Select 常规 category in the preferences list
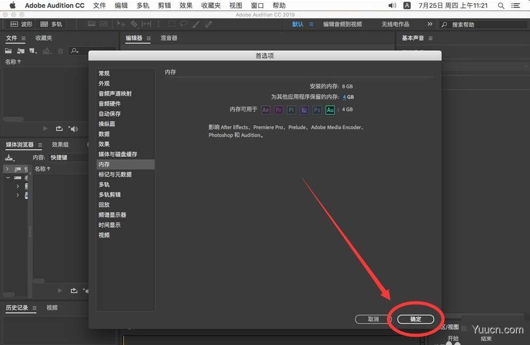 pyautogui.click(x=104, y=73)
